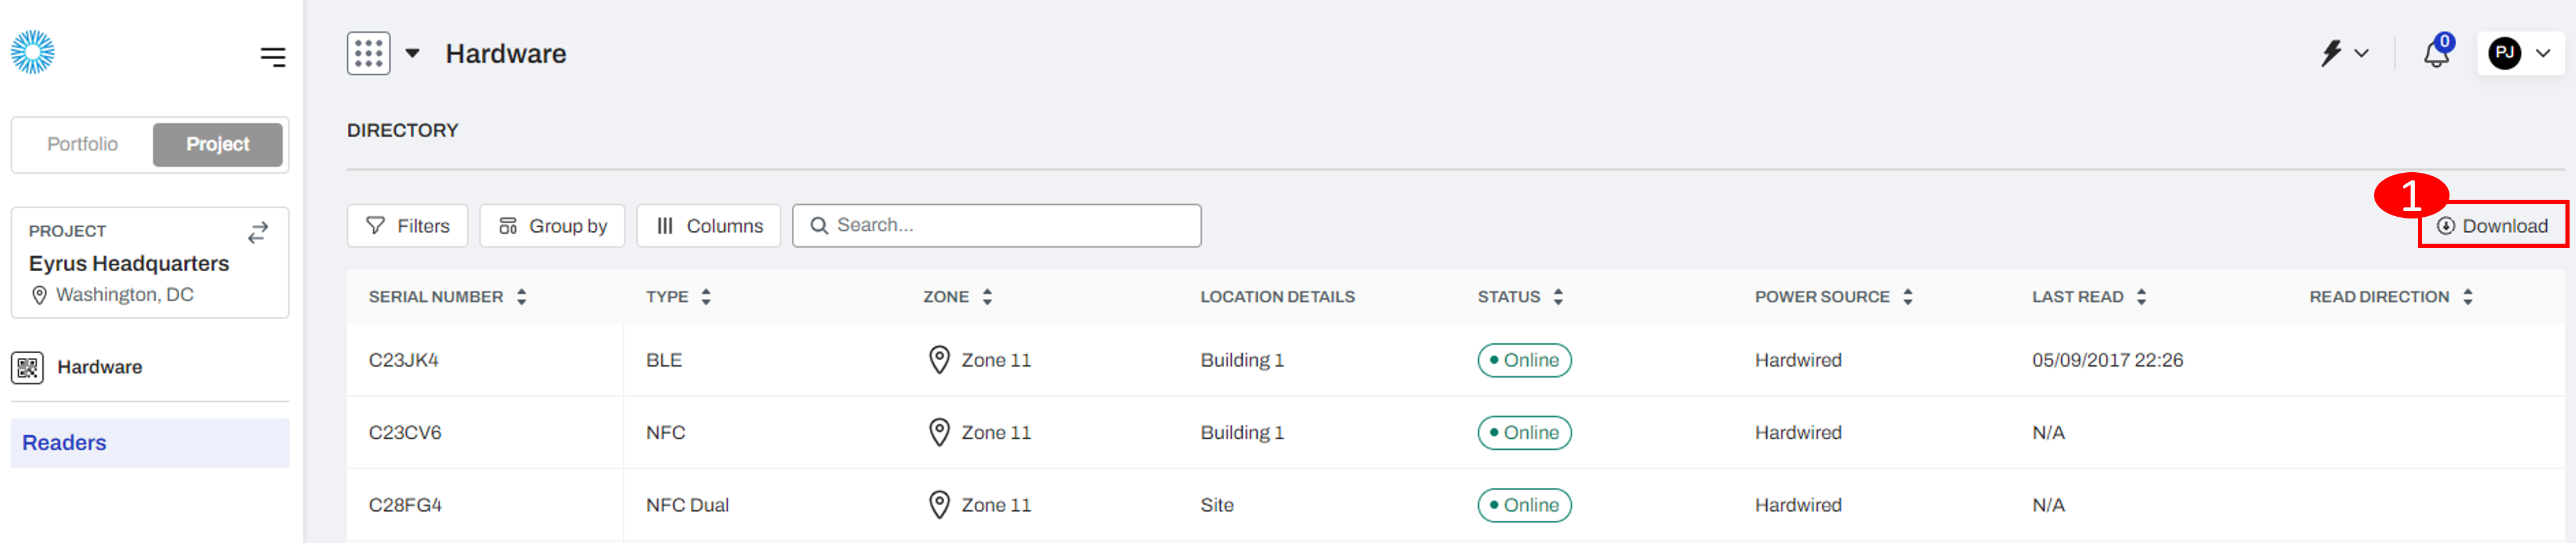Click the Hardware page title
The width and height of the screenshot is (2576, 543).
coord(505,54)
